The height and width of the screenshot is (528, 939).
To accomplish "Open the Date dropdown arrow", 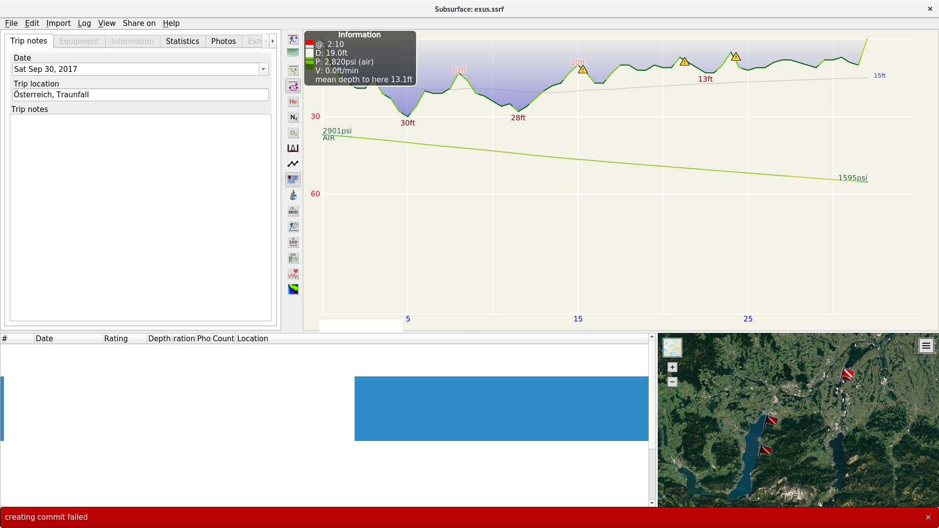I will pos(264,69).
